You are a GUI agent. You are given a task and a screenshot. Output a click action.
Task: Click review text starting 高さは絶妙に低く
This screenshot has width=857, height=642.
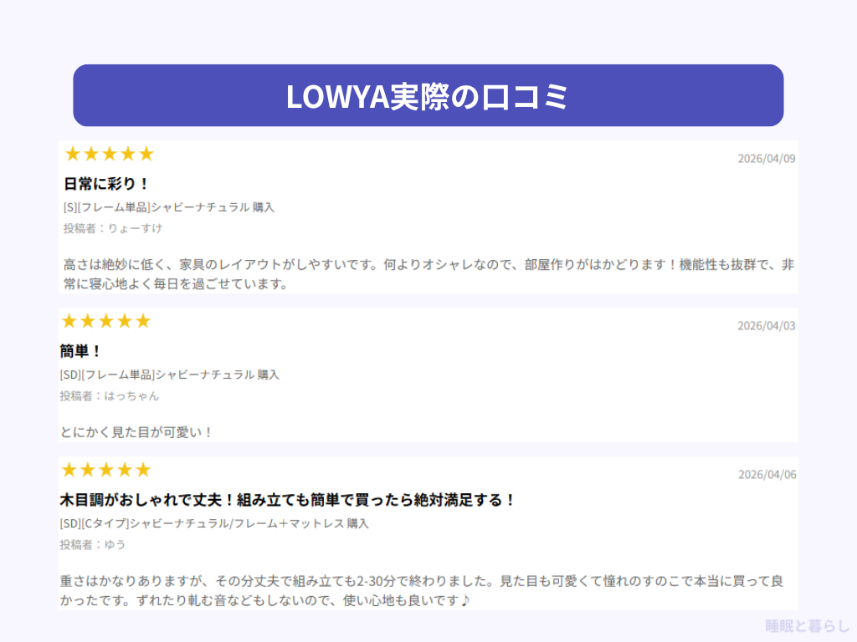click(x=428, y=274)
